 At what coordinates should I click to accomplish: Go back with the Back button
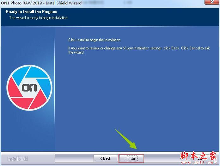(x=106, y=158)
